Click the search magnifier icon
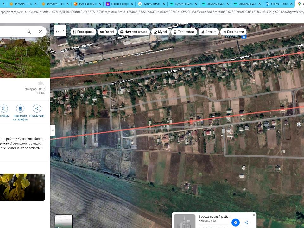The width and height of the screenshot is (304, 228). click(x=28, y=32)
